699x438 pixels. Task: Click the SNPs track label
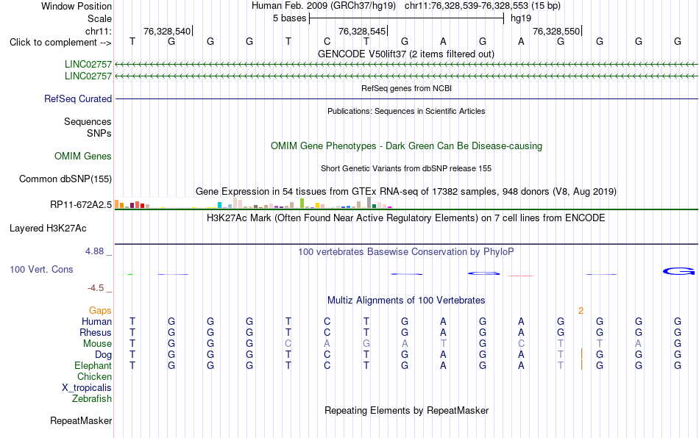pos(99,133)
